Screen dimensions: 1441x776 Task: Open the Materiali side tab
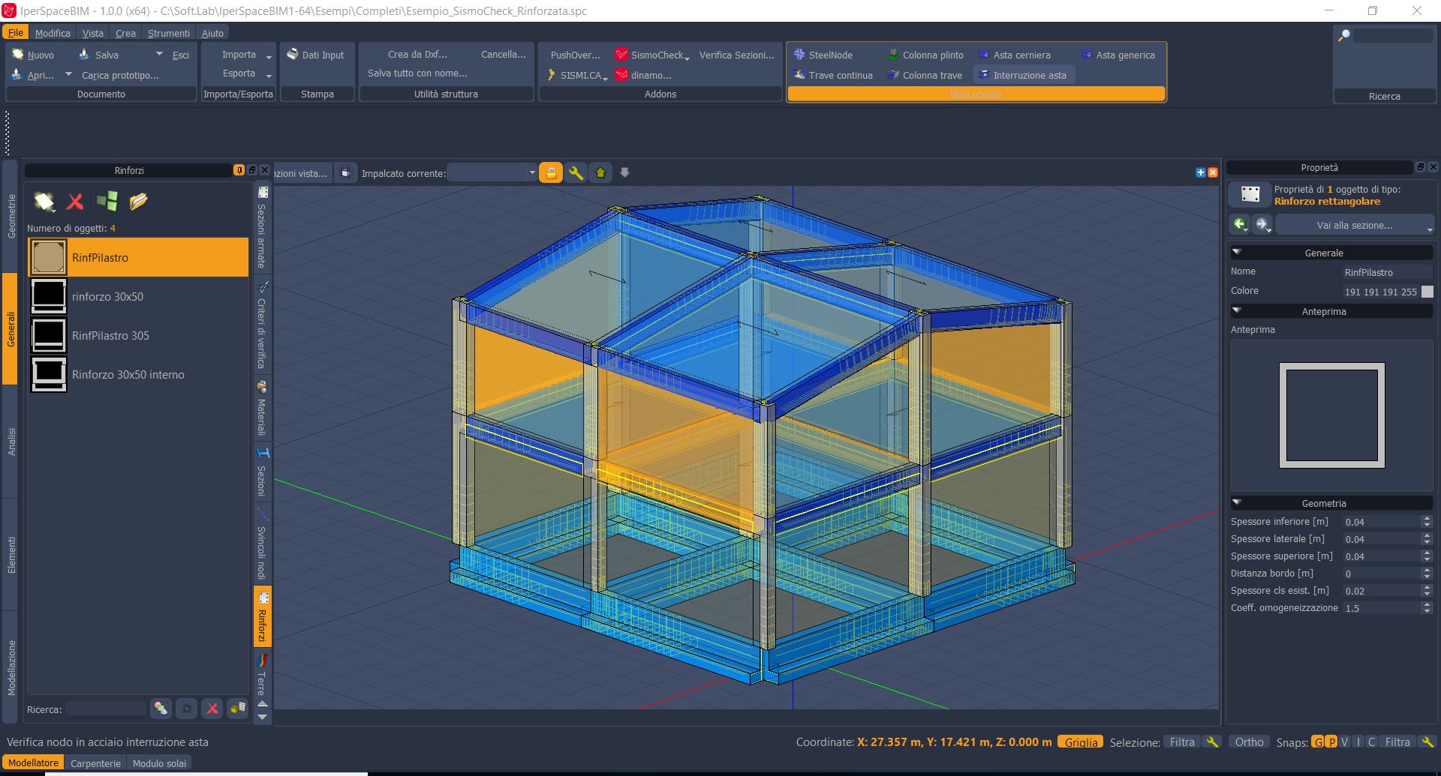click(x=262, y=409)
